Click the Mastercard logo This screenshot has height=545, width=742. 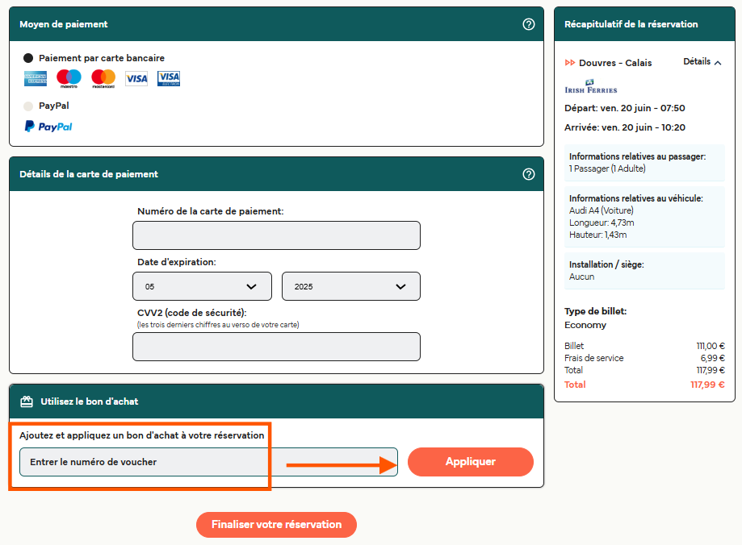click(x=103, y=78)
